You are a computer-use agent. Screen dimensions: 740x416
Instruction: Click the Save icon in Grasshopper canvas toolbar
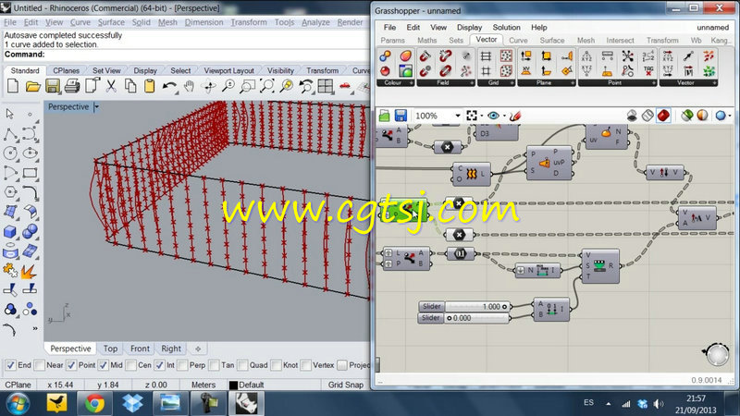pos(401,116)
